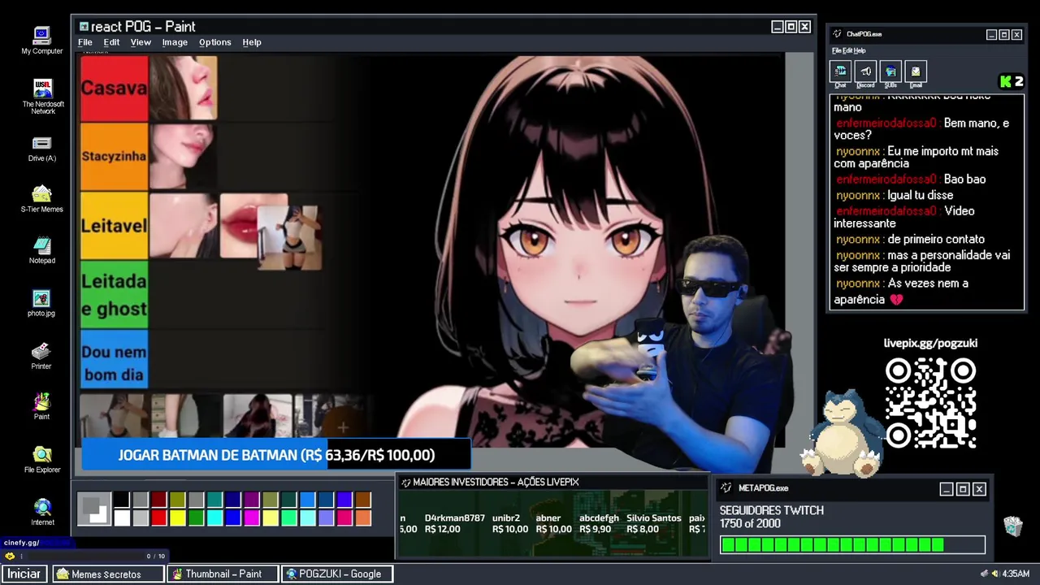The height and width of the screenshot is (585, 1040).
Task: Select the black color swatch
Action: (x=122, y=500)
